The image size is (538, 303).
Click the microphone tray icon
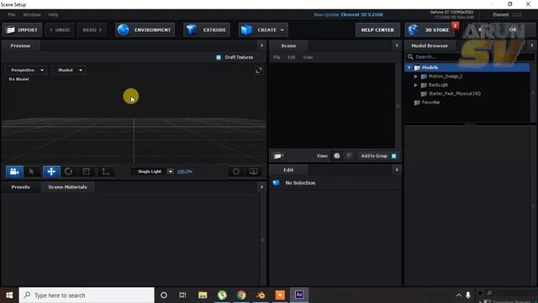(x=468, y=295)
